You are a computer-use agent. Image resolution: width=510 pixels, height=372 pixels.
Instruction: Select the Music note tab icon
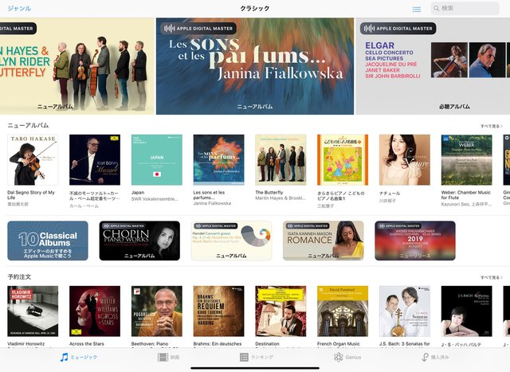[64, 357]
